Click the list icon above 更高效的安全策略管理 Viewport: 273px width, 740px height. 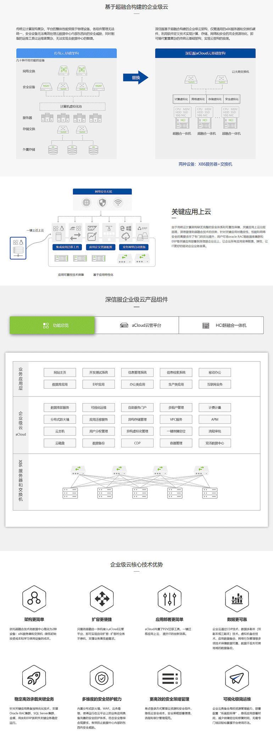point(169,678)
